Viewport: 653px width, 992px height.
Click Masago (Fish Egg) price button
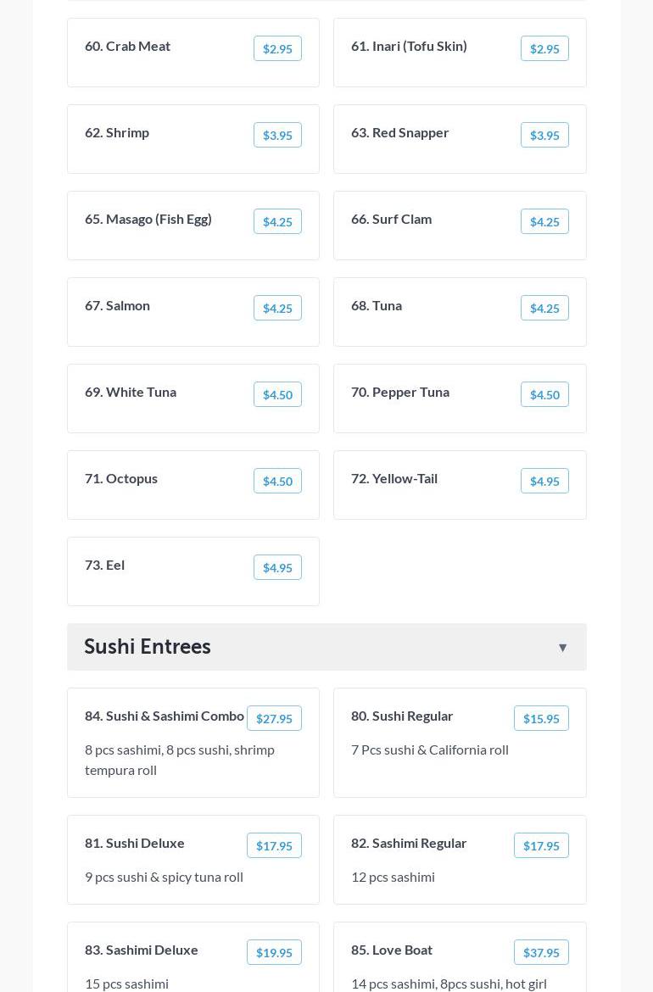277,222
